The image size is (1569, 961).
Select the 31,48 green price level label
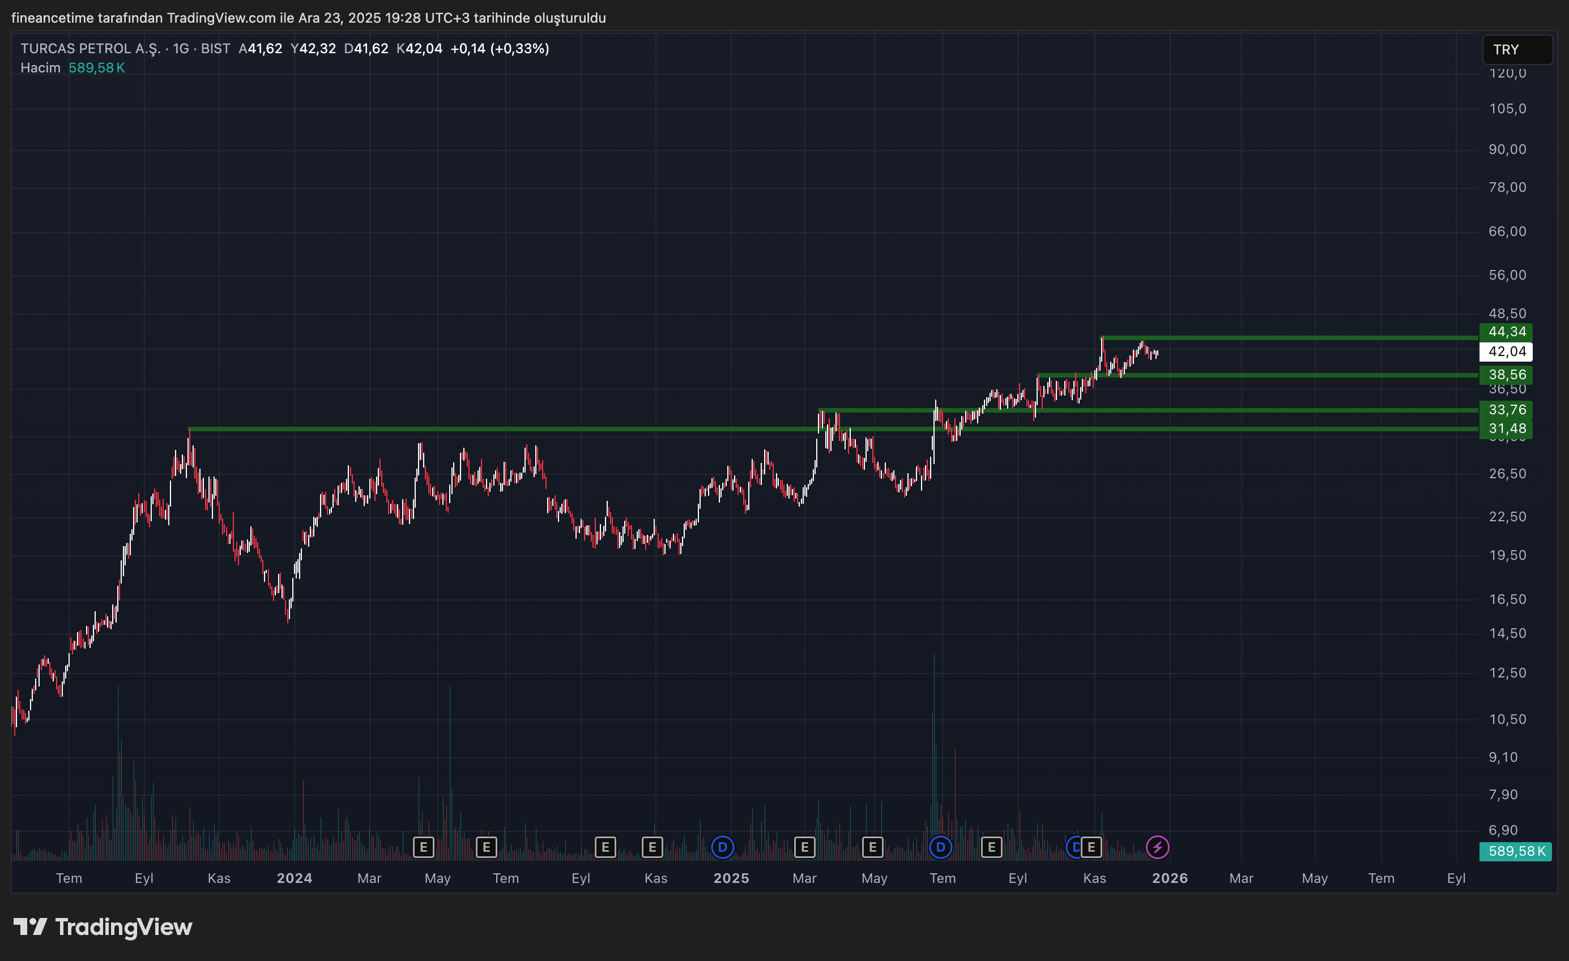[x=1506, y=429]
